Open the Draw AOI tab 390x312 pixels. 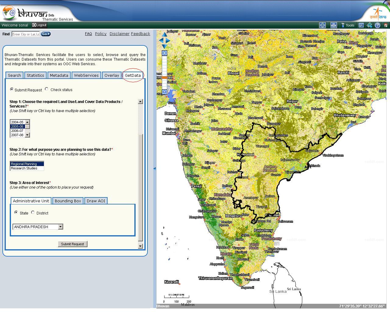(96, 201)
